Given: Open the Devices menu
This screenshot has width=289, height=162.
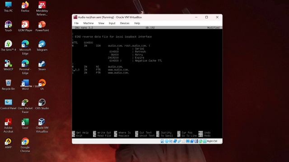Looking at the screenshot, I should pos(125,23).
